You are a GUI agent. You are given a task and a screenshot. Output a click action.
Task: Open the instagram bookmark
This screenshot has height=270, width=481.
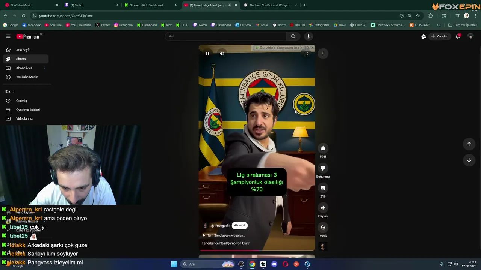123,25
